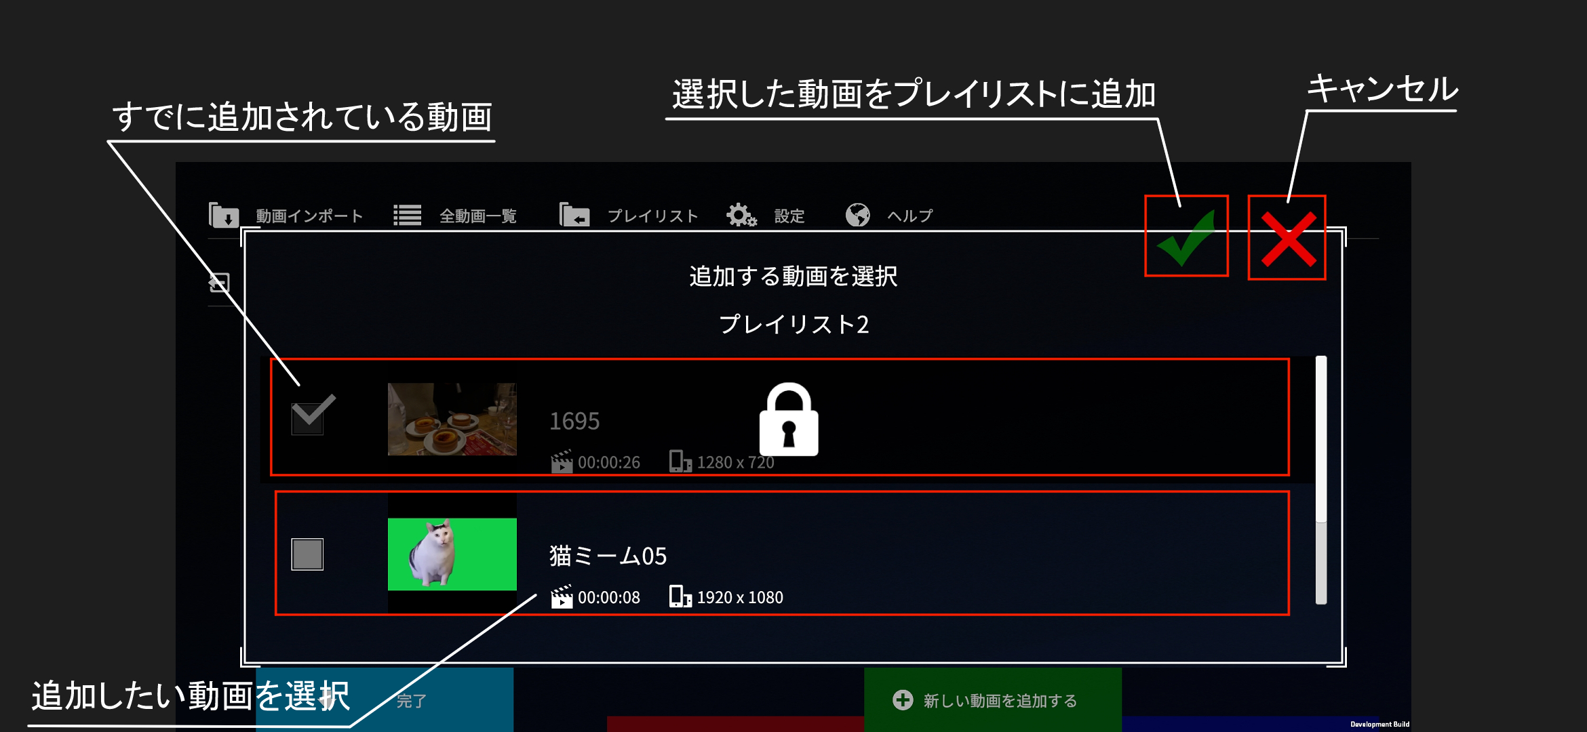Viewport: 1587px width, 732px height.
Task: Click the プレイリスト folder icon
Action: pos(574,215)
